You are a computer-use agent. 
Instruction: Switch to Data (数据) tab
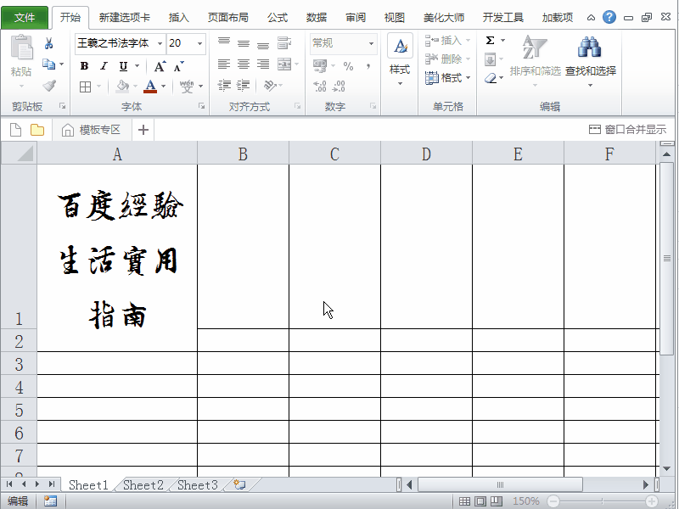(x=317, y=18)
